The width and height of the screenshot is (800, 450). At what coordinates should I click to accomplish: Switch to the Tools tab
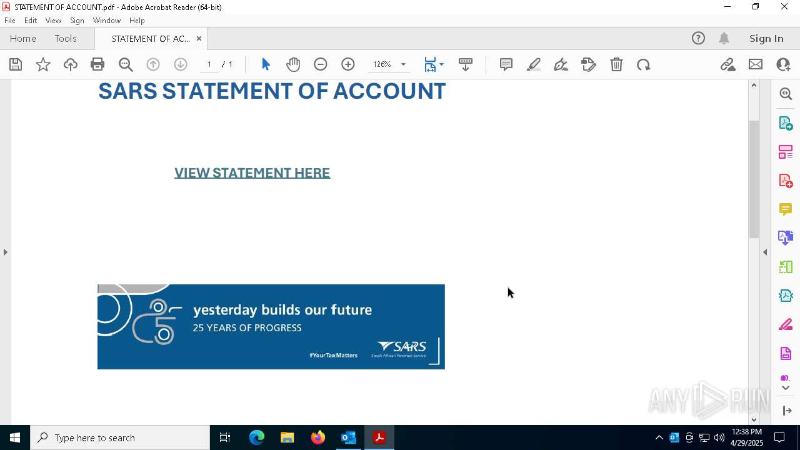tap(66, 39)
